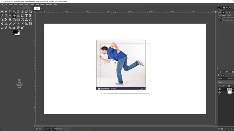Select the Text tool
The image size is (234, 131).
[x=30, y=20]
